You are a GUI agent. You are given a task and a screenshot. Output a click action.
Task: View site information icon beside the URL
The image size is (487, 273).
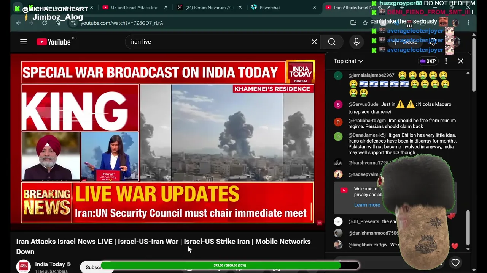tap(73, 23)
